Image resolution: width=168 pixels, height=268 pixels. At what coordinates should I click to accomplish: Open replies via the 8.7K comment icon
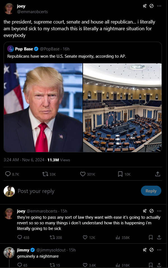pos(8,174)
